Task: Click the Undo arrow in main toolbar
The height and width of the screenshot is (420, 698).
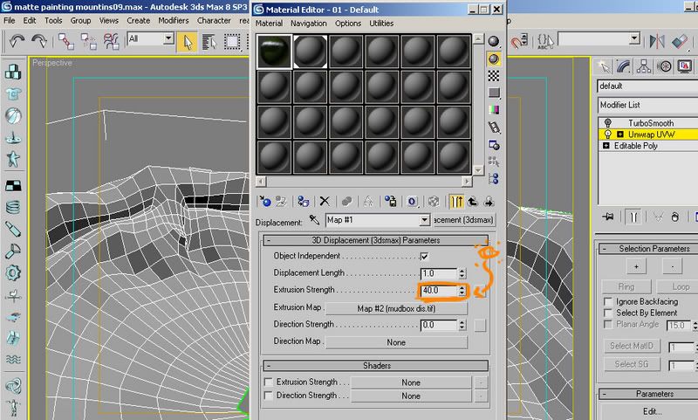Action: coord(17,41)
